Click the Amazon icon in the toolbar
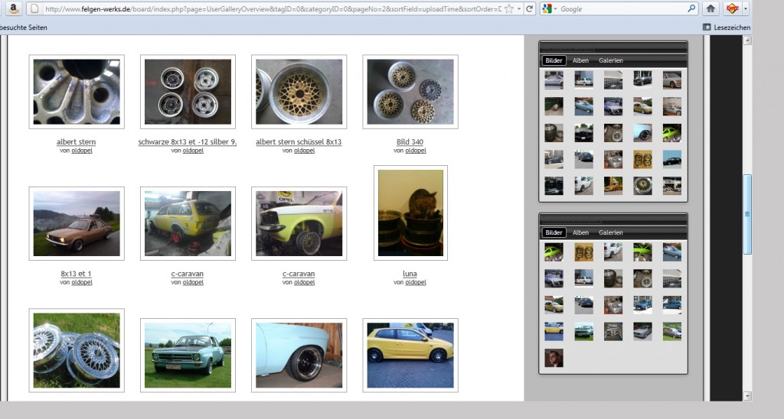784x419 pixels. 11,8
